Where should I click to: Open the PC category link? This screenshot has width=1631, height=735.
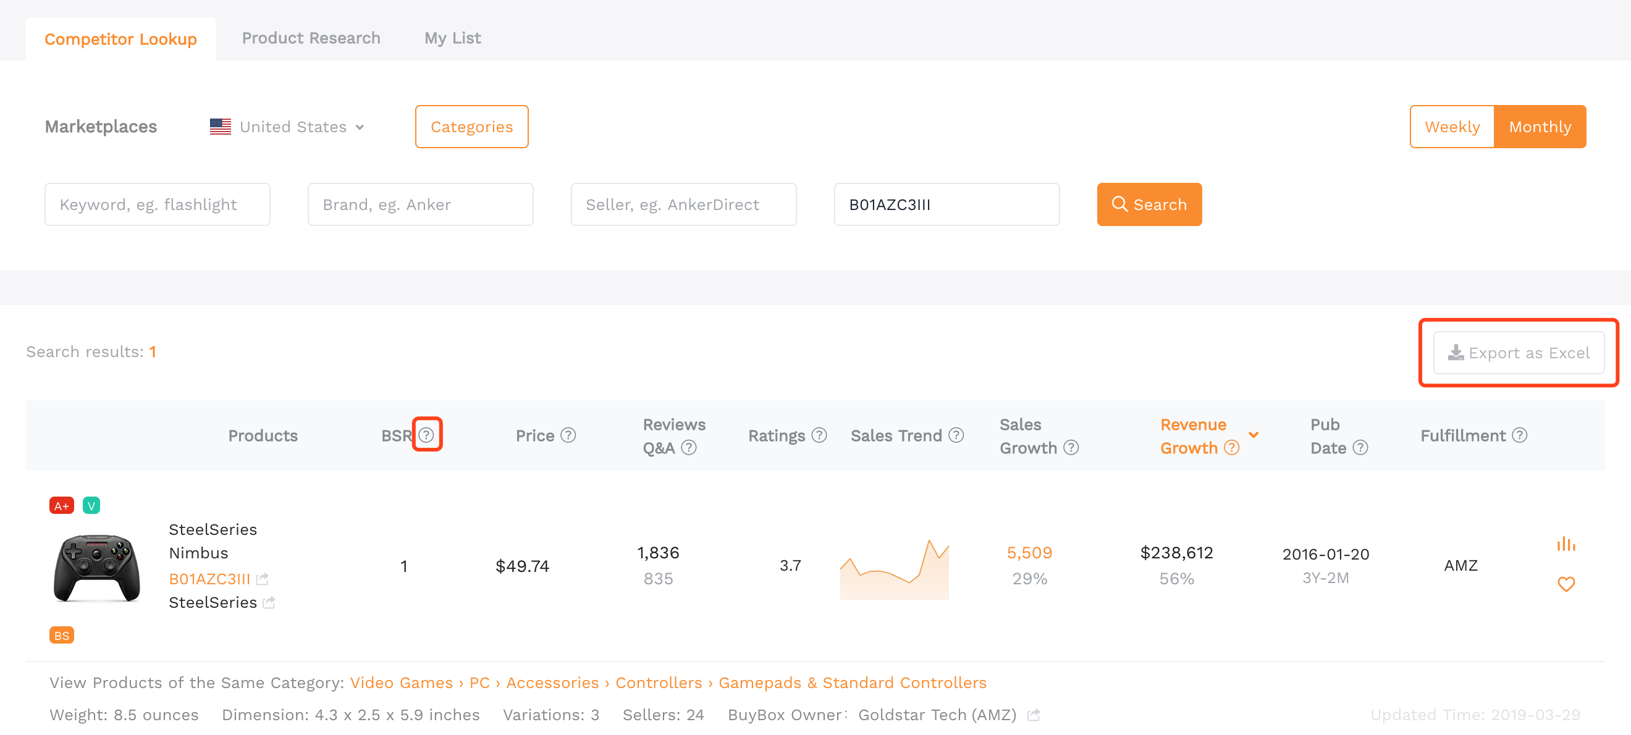479,682
